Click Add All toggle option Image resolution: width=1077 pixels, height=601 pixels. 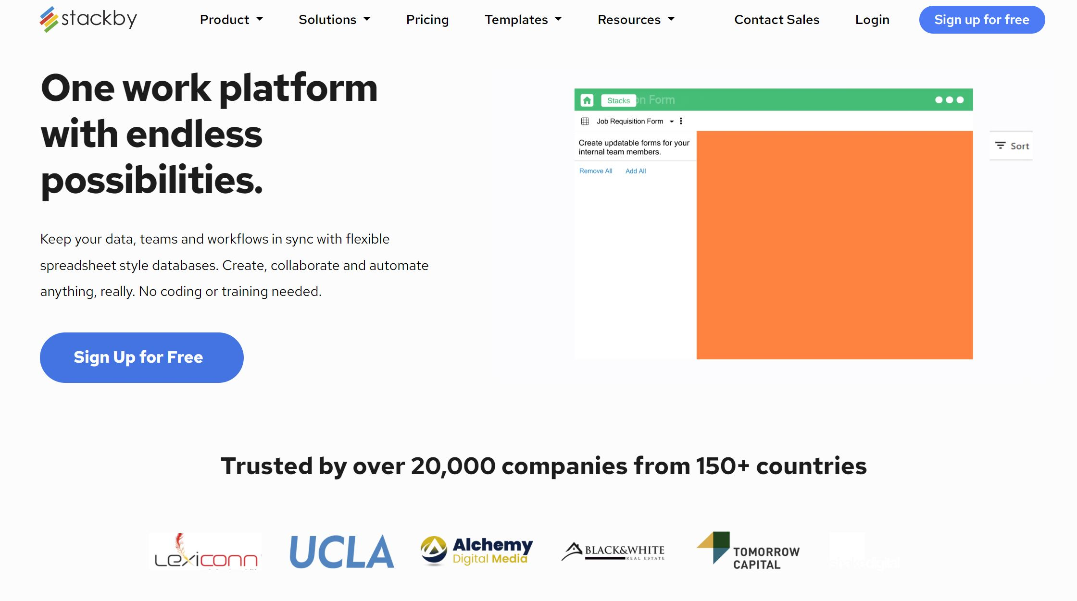pyautogui.click(x=636, y=171)
